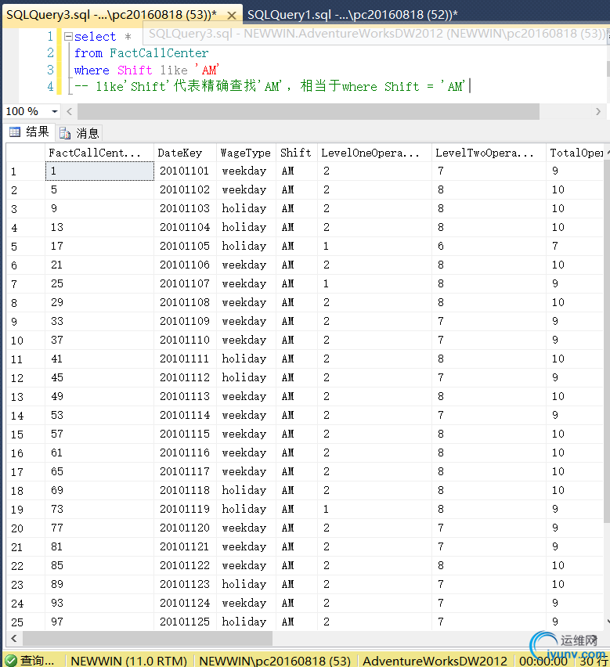
Task: Click Shift cell AM in row 13
Action: [297, 396]
